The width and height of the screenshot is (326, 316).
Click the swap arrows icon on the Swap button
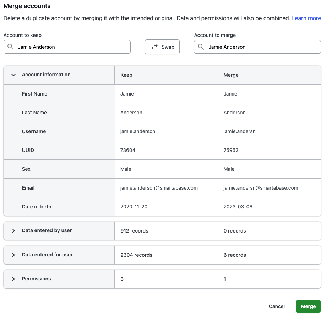154,47
